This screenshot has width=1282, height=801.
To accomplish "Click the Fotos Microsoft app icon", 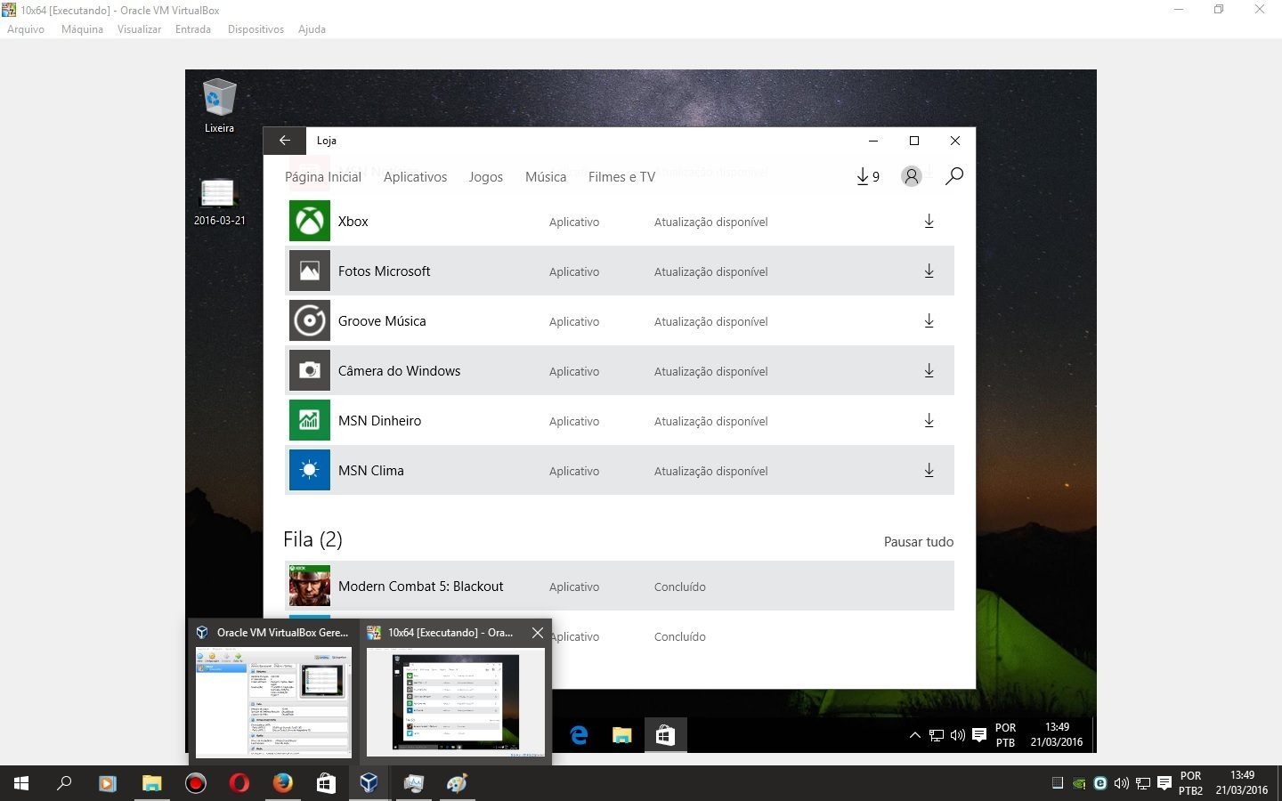I will [x=310, y=271].
